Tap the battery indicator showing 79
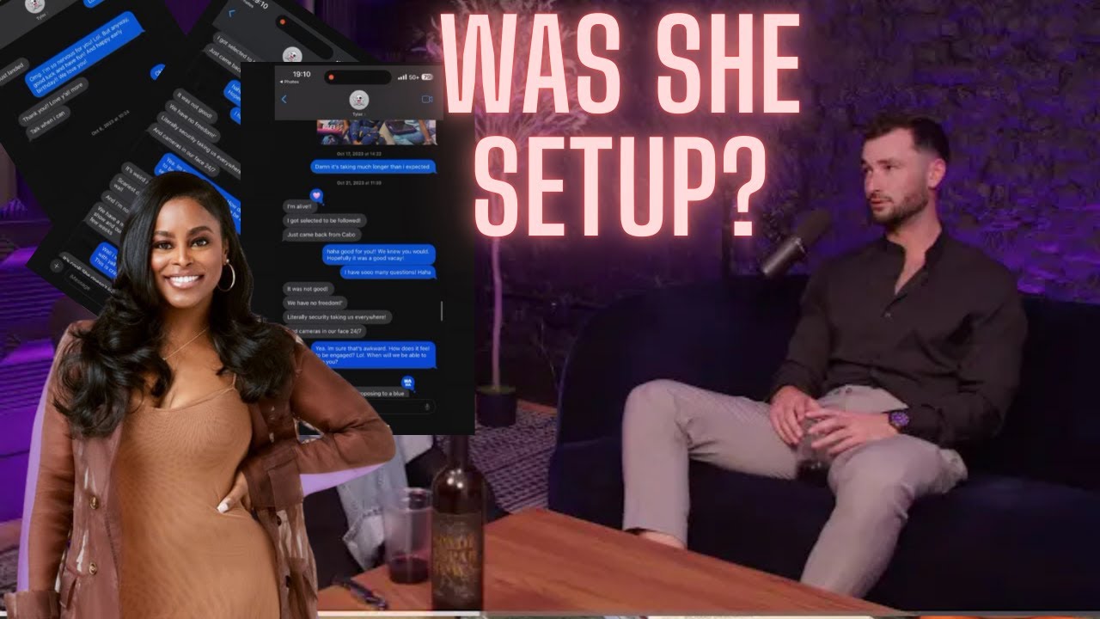The width and height of the screenshot is (1100, 619). [427, 77]
